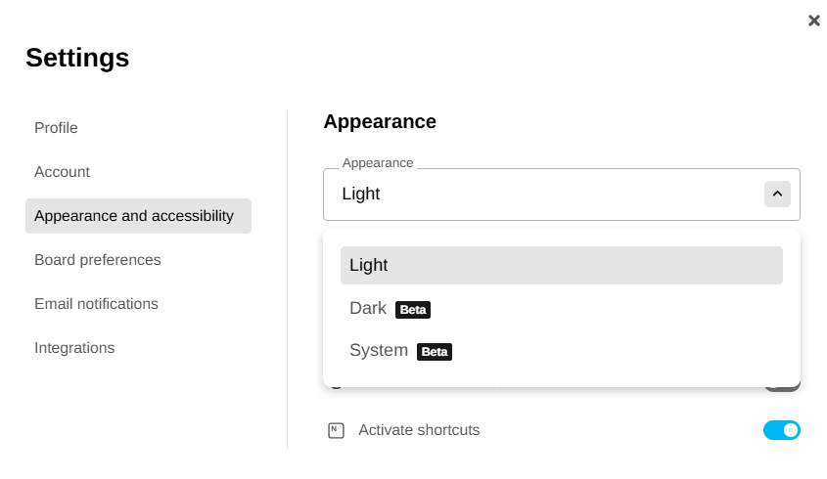Click the Appearance section heading

coord(380,122)
